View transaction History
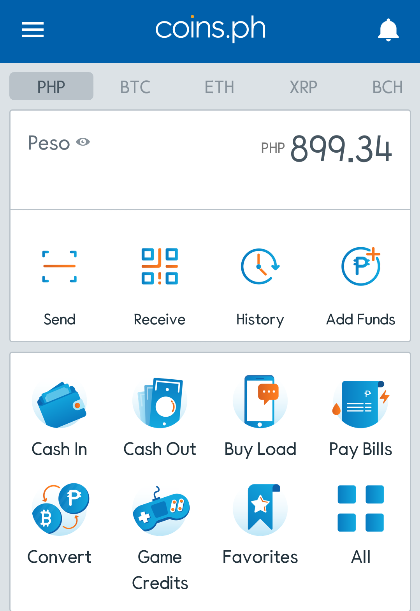The width and height of the screenshot is (420, 611). pyautogui.click(x=260, y=266)
